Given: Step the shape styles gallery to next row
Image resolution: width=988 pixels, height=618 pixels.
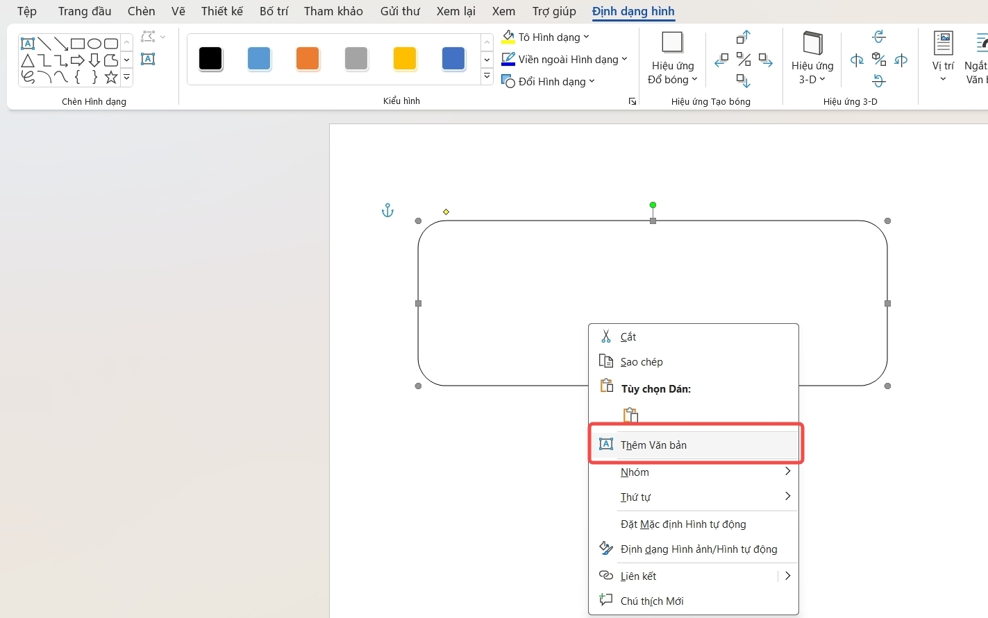Looking at the screenshot, I should point(487,60).
